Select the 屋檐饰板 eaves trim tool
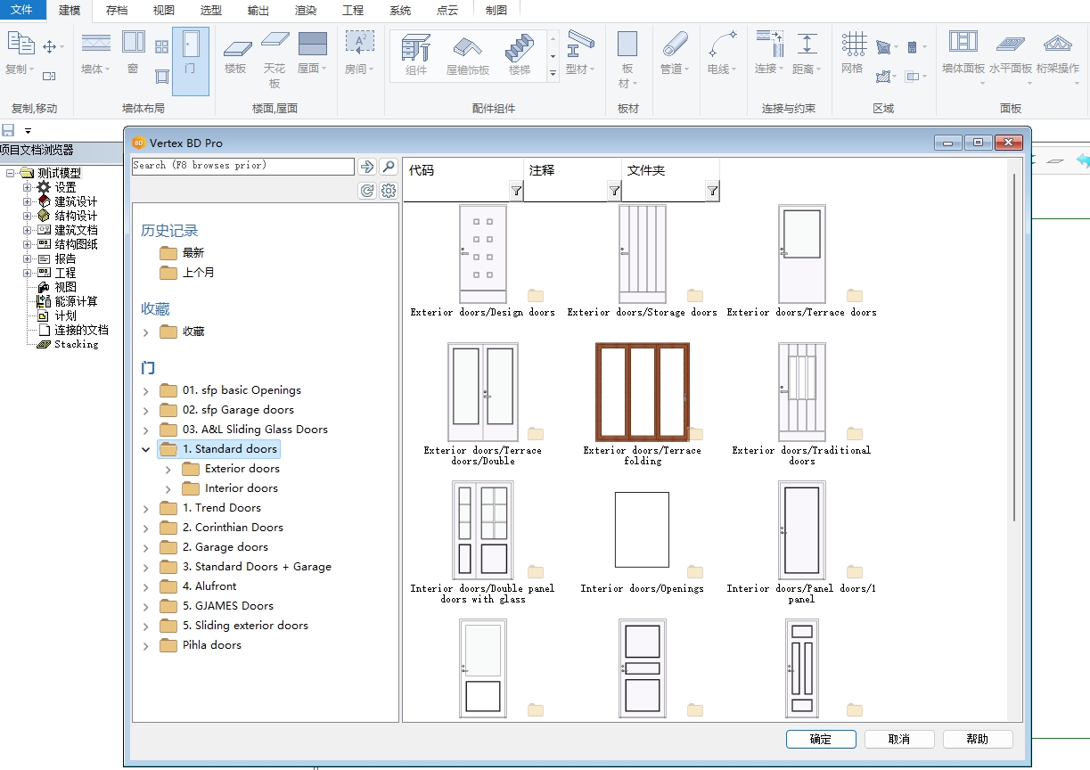Screen dimensions: 1090x770 click(x=468, y=55)
